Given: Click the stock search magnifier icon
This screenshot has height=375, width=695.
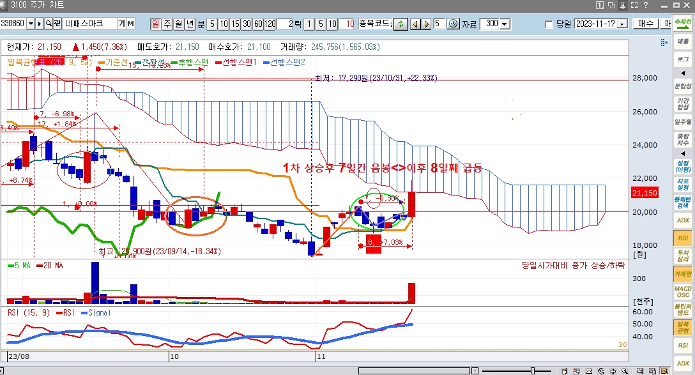Looking at the screenshot, I should (49, 24).
